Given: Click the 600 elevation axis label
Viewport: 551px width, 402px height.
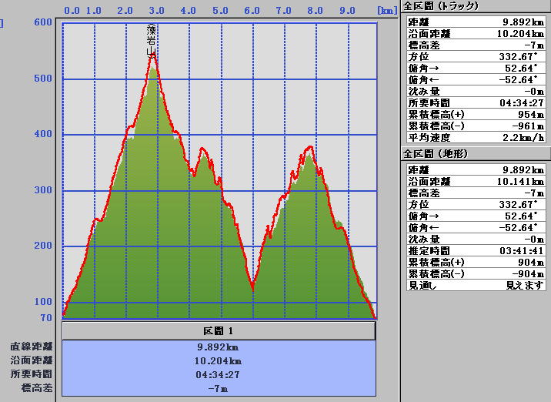Looking at the screenshot, I should point(42,22).
